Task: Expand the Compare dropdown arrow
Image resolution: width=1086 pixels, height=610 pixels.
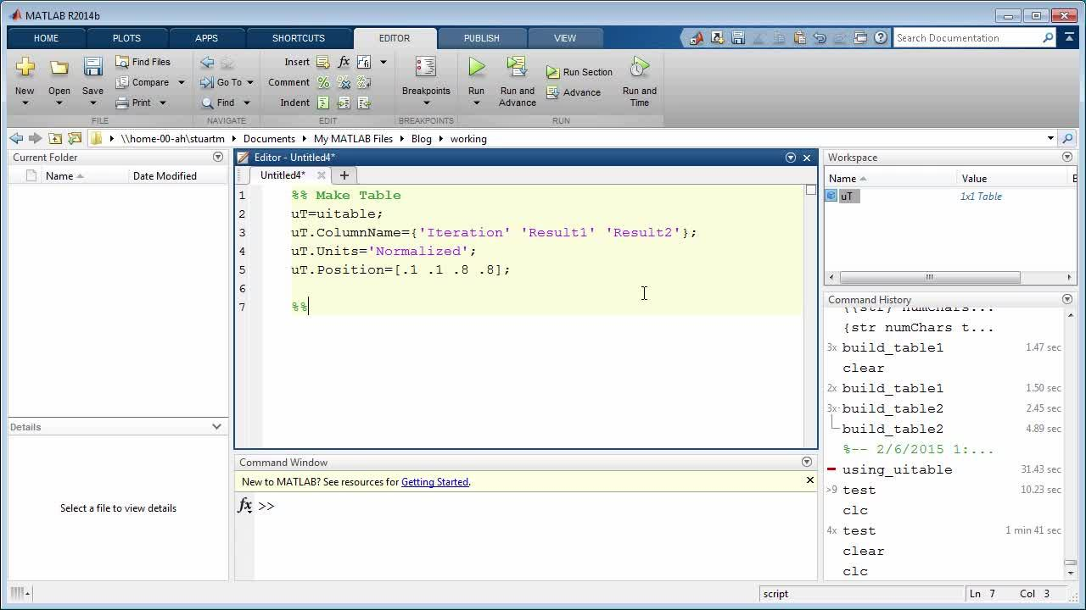Action: pyautogui.click(x=181, y=82)
